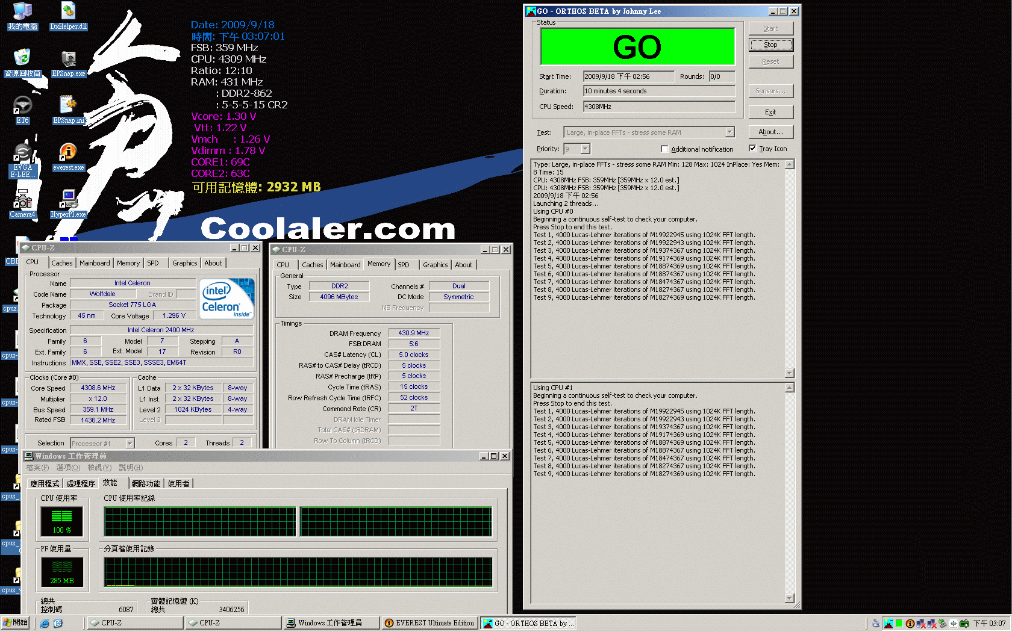Image resolution: width=1012 pixels, height=632 pixels.
Task: Switch to 處理程序 tab in Task Manager
Action: tap(81, 484)
